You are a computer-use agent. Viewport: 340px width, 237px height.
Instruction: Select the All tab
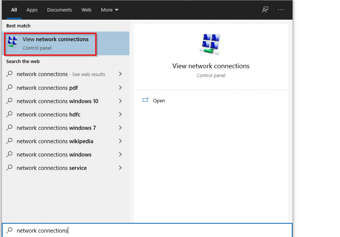(x=14, y=10)
